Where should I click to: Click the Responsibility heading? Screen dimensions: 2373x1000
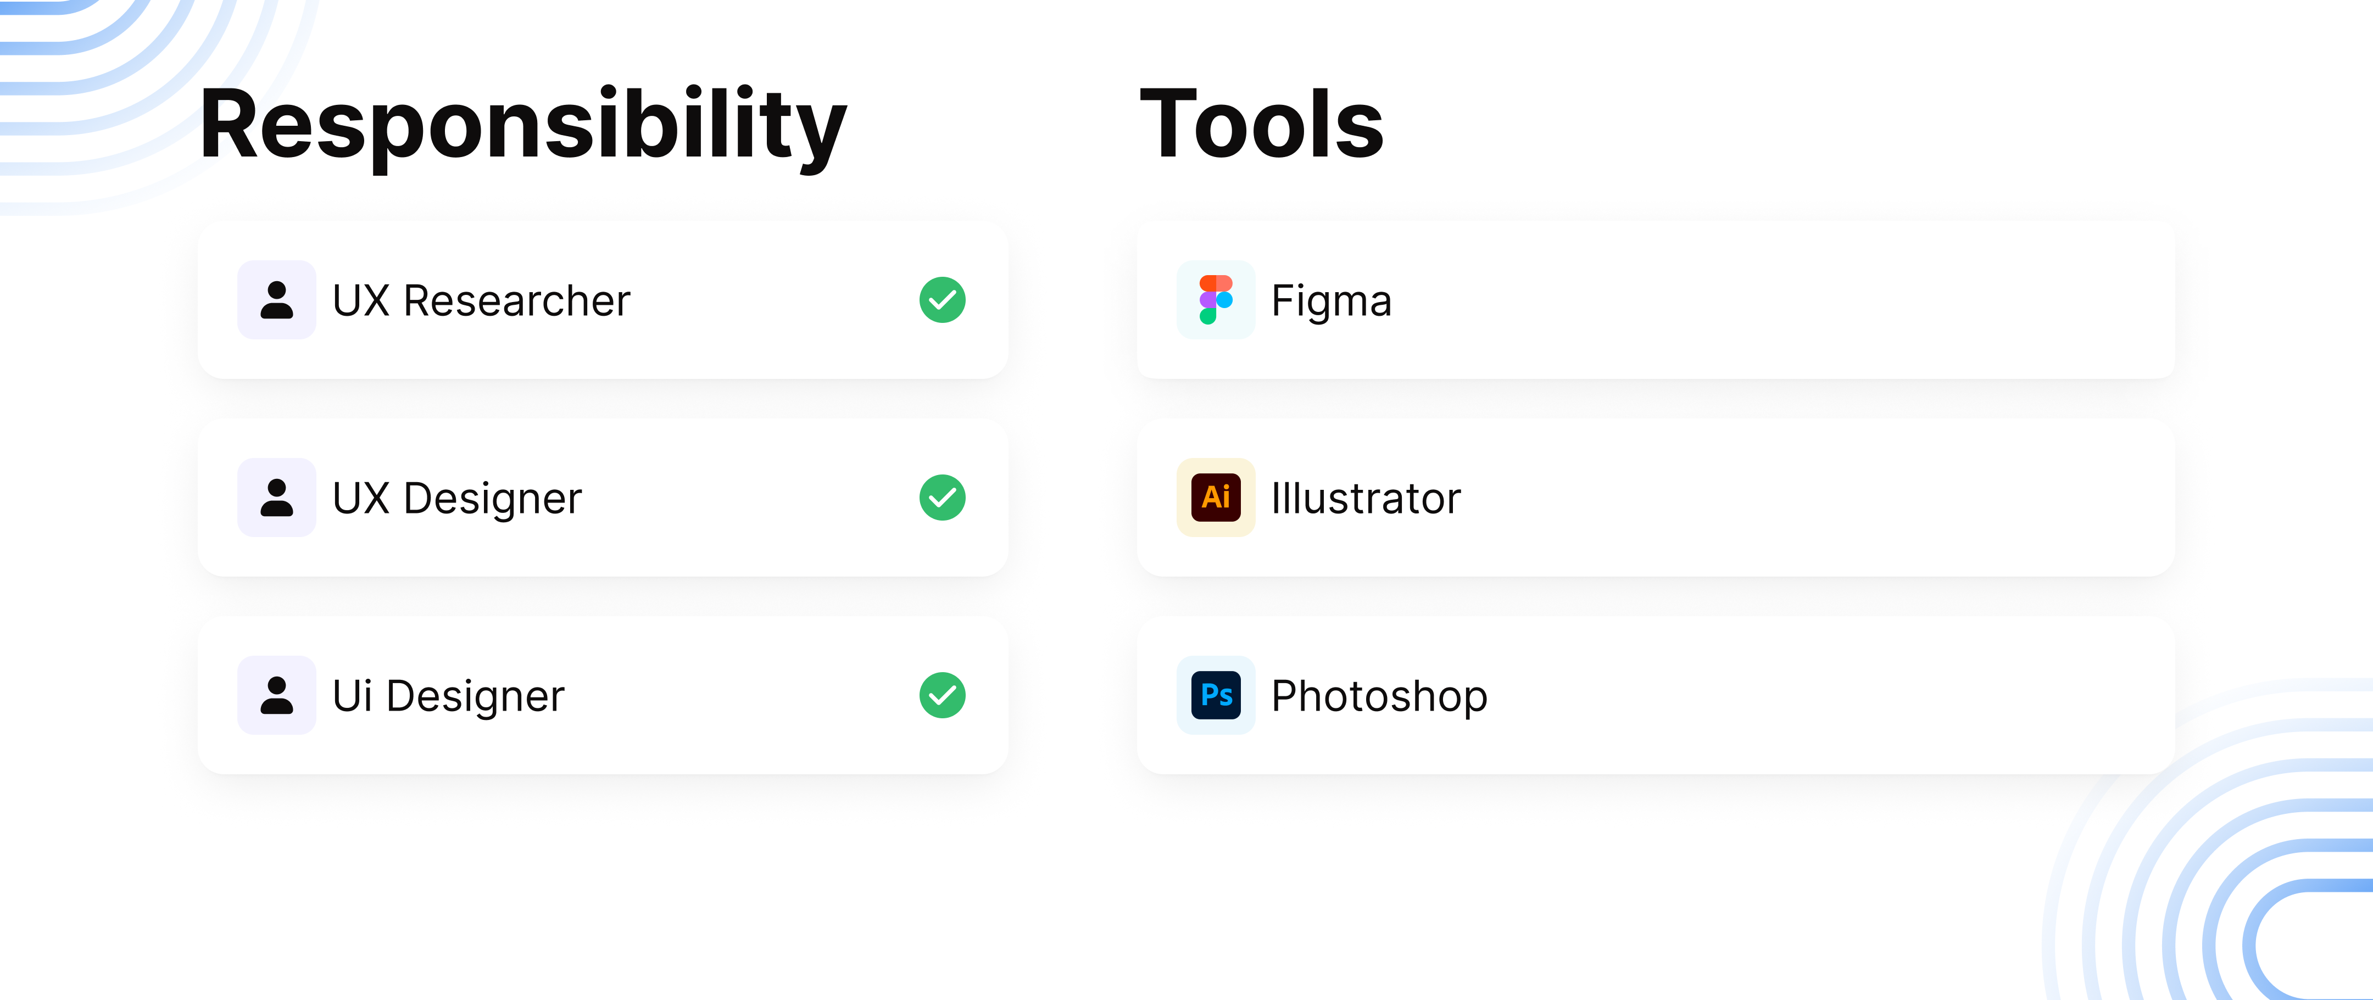point(522,124)
